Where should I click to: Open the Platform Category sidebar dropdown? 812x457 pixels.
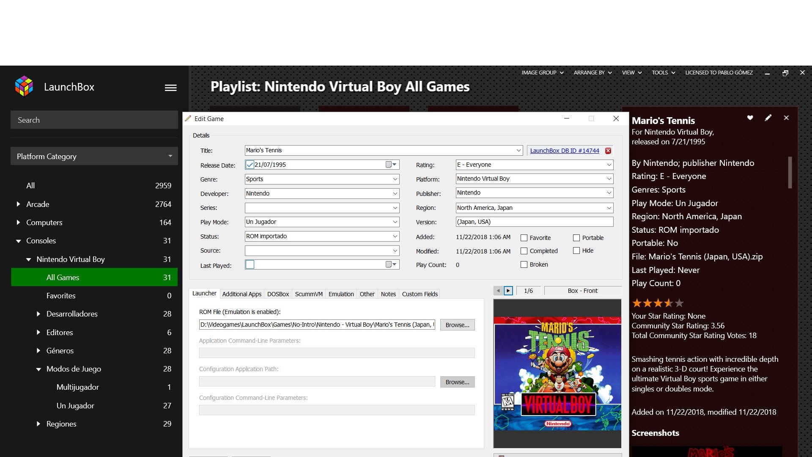[x=94, y=156]
